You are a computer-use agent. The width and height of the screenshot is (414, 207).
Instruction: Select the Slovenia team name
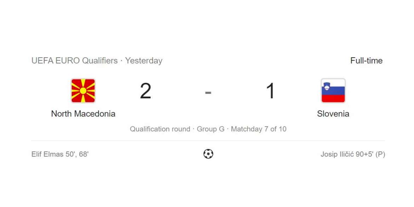[333, 114]
